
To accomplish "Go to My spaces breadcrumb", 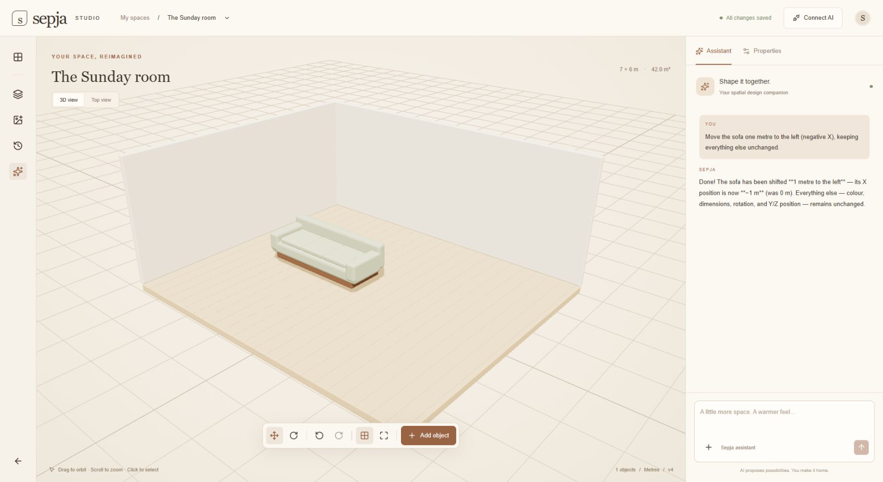I will click(x=135, y=18).
